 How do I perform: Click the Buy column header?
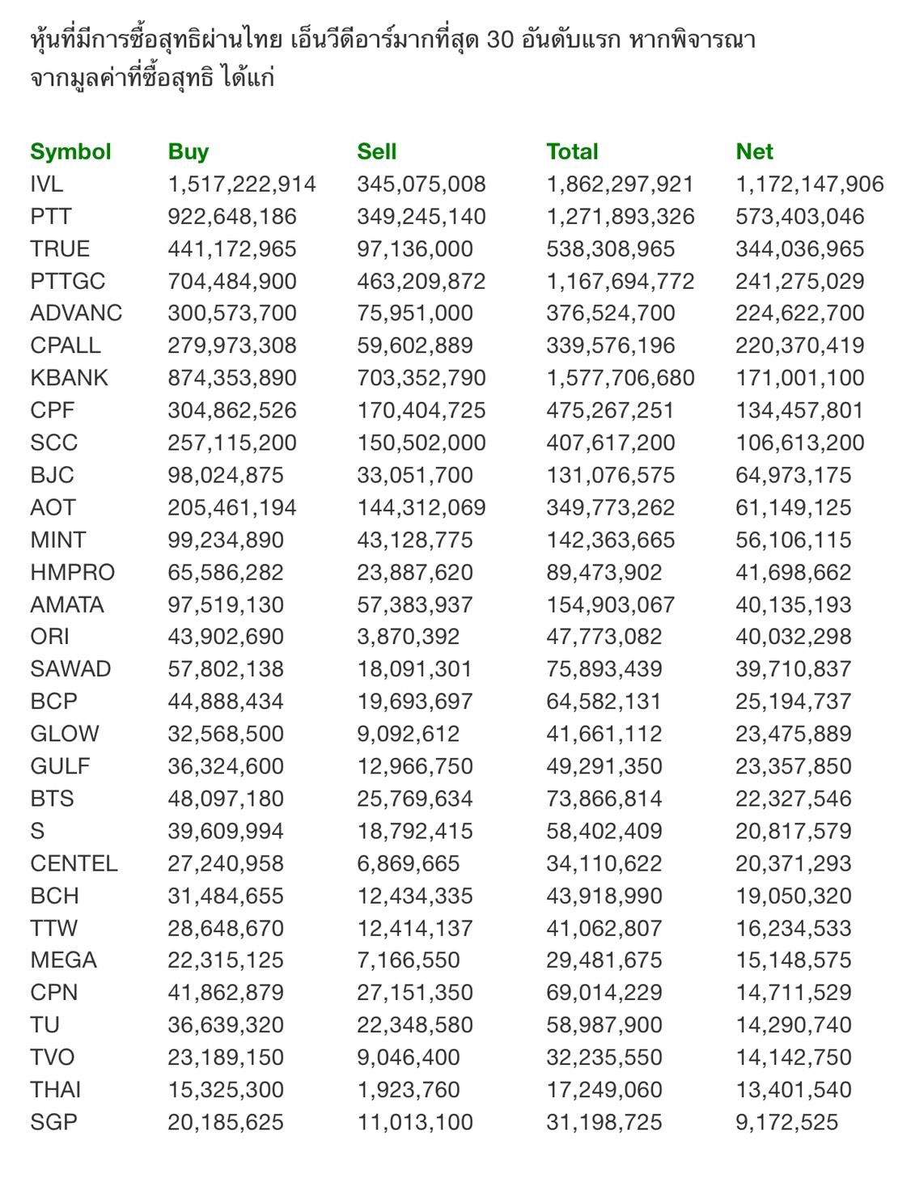coord(188,151)
